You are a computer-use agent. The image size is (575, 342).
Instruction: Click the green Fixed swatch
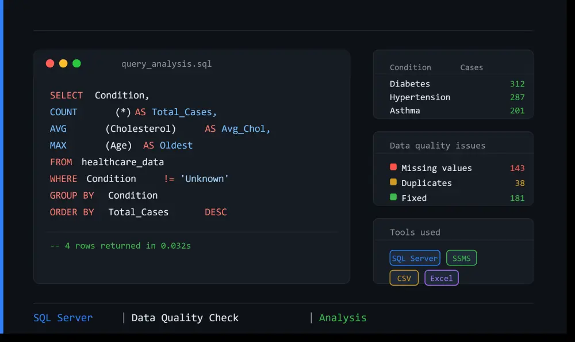[393, 197]
